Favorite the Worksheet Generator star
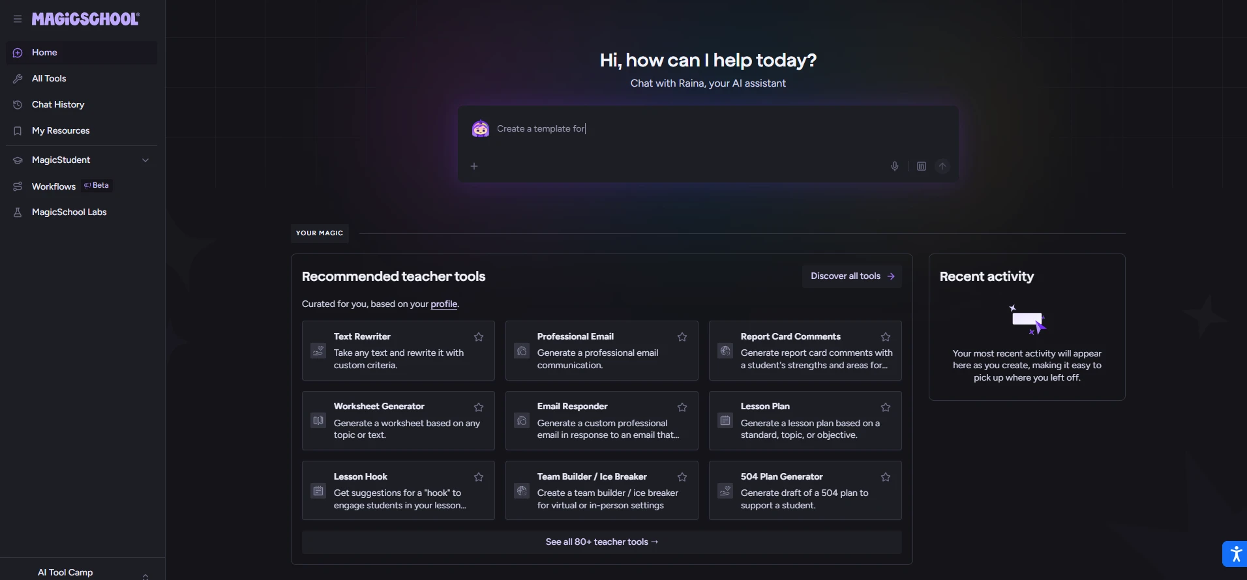This screenshot has width=1247, height=580. coord(479,407)
